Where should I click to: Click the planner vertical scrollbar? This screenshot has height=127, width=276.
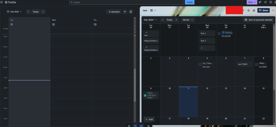[135, 85]
